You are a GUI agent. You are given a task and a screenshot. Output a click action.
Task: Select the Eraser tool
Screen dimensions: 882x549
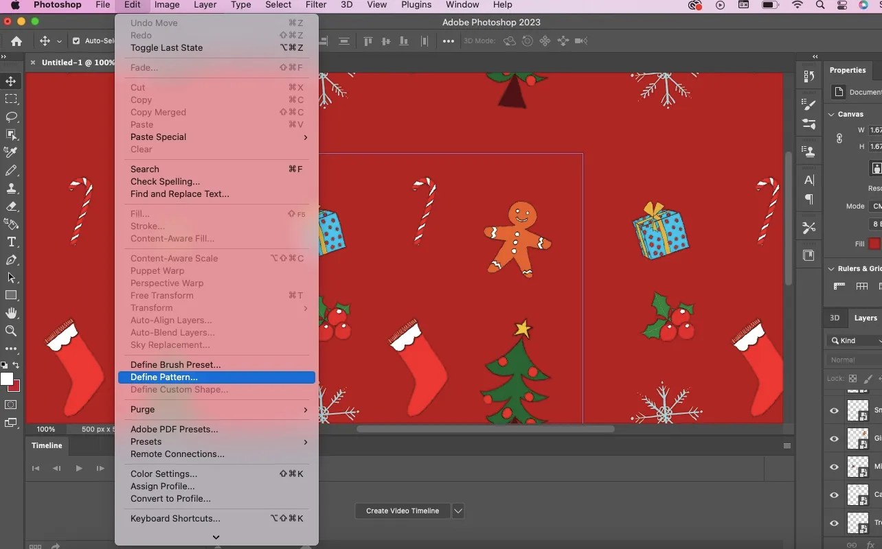click(11, 206)
